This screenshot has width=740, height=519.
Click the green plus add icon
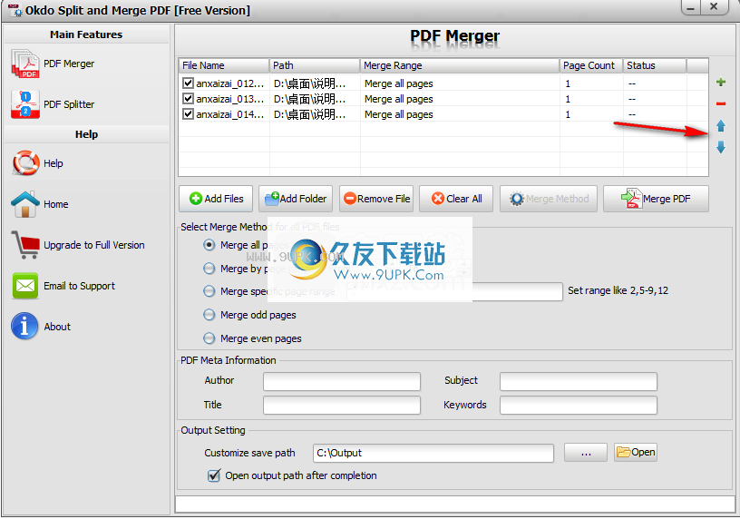tap(721, 83)
